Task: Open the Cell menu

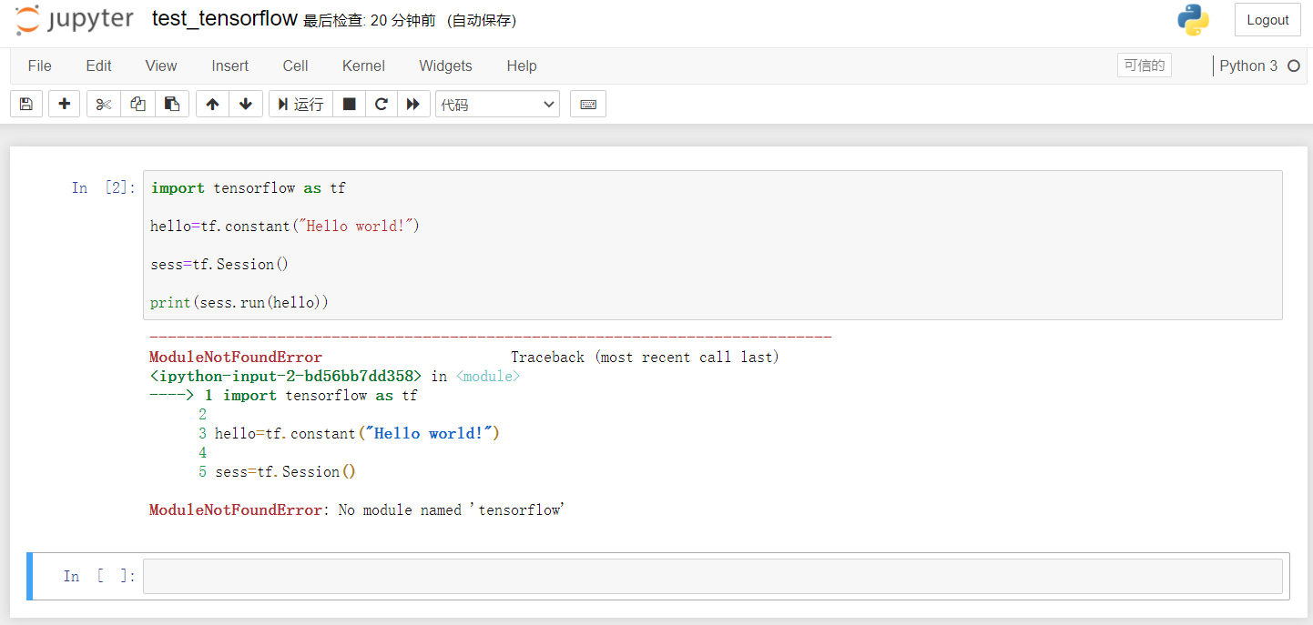Action: pyautogui.click(x=295, y=66)
